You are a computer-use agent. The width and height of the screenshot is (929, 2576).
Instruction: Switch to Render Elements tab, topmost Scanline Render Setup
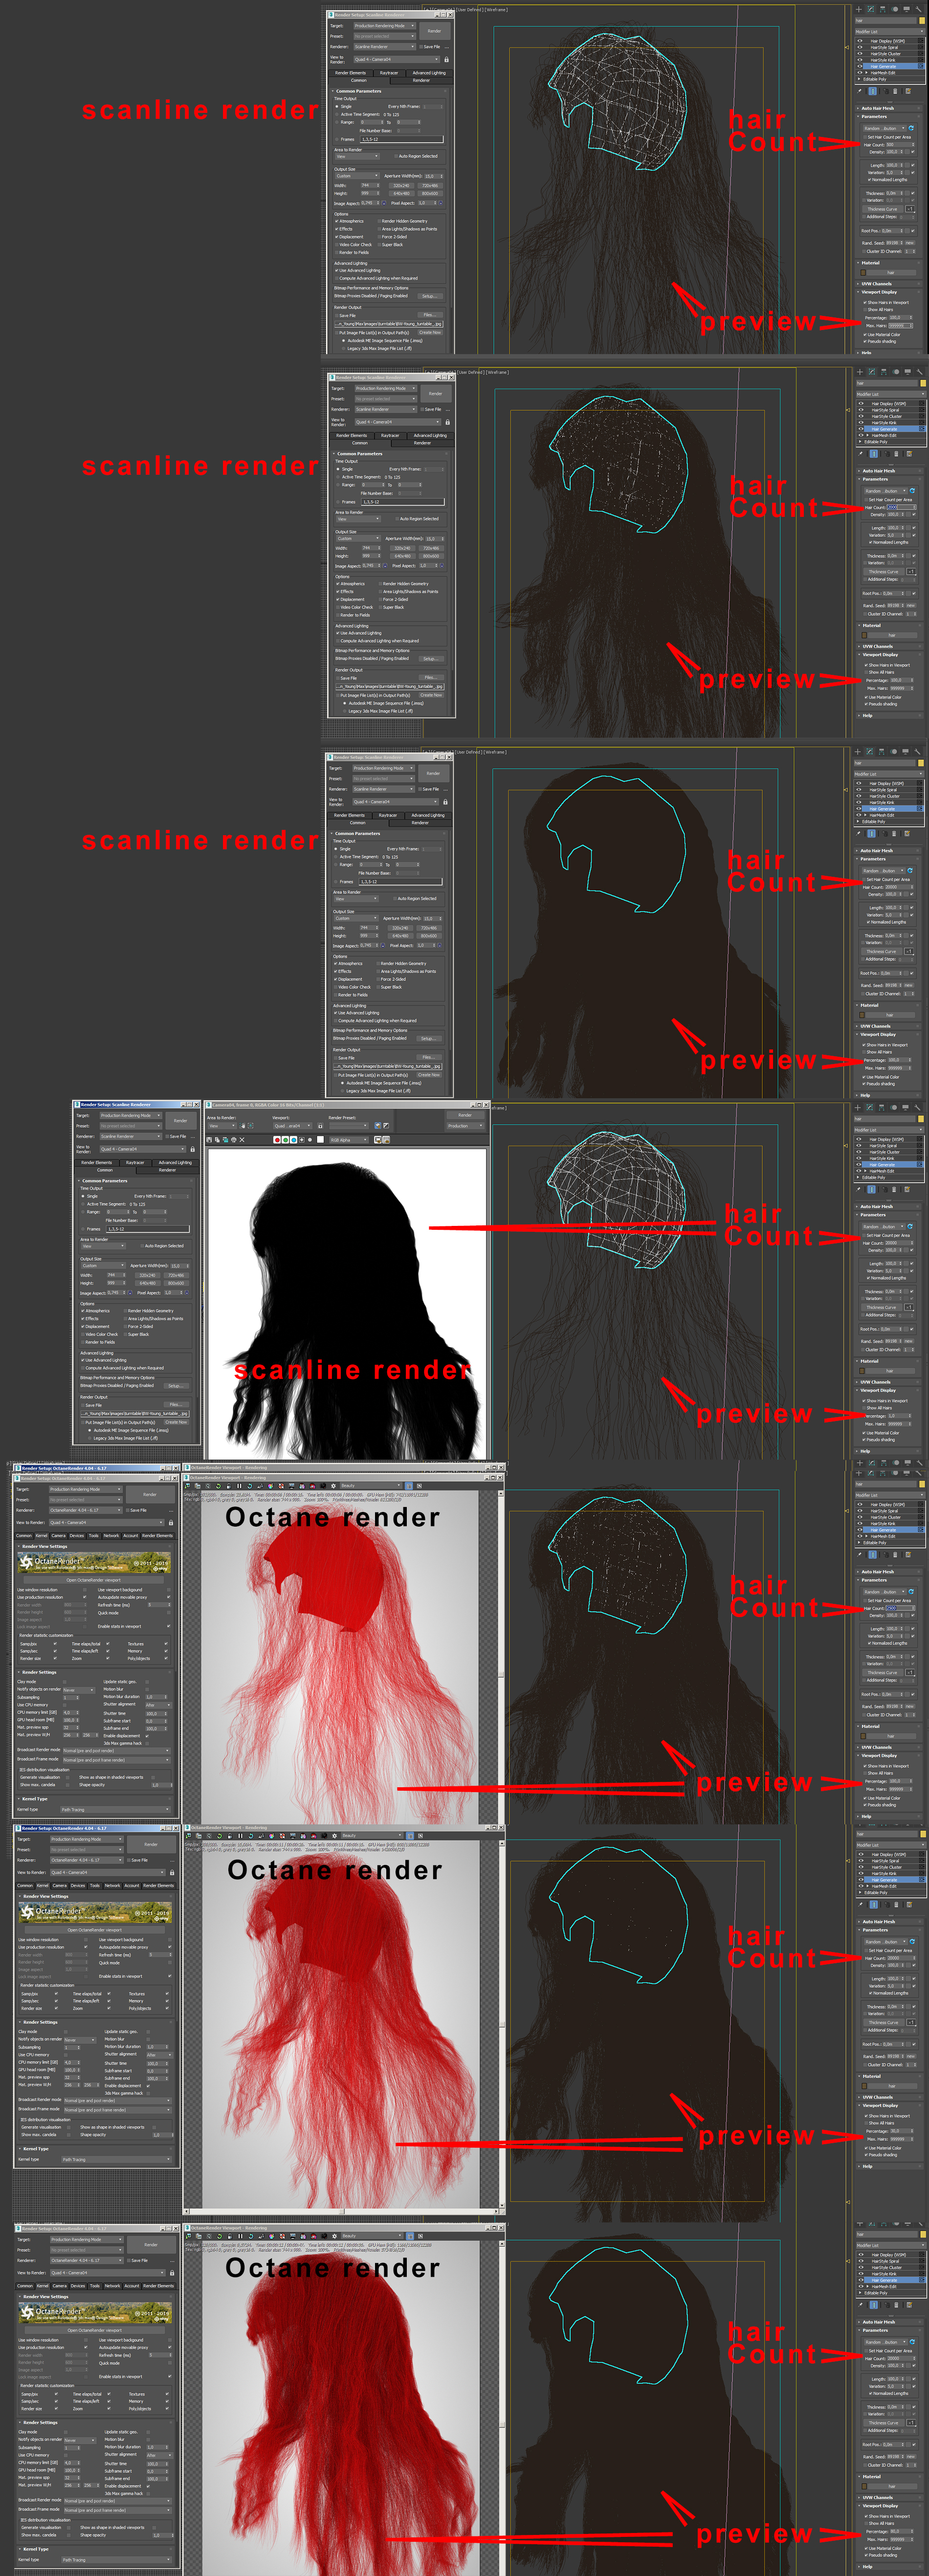[x=350, y=73]
